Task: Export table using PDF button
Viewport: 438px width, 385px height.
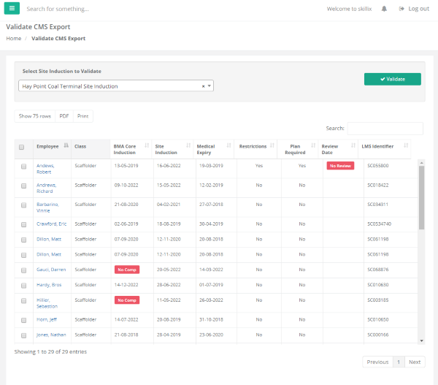Action: (64, 116)
